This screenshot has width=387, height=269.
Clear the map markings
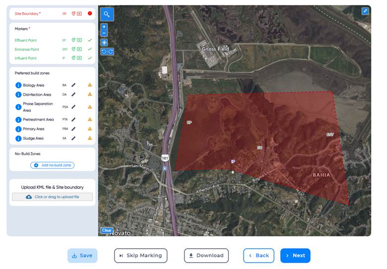(x=107, y=230)
